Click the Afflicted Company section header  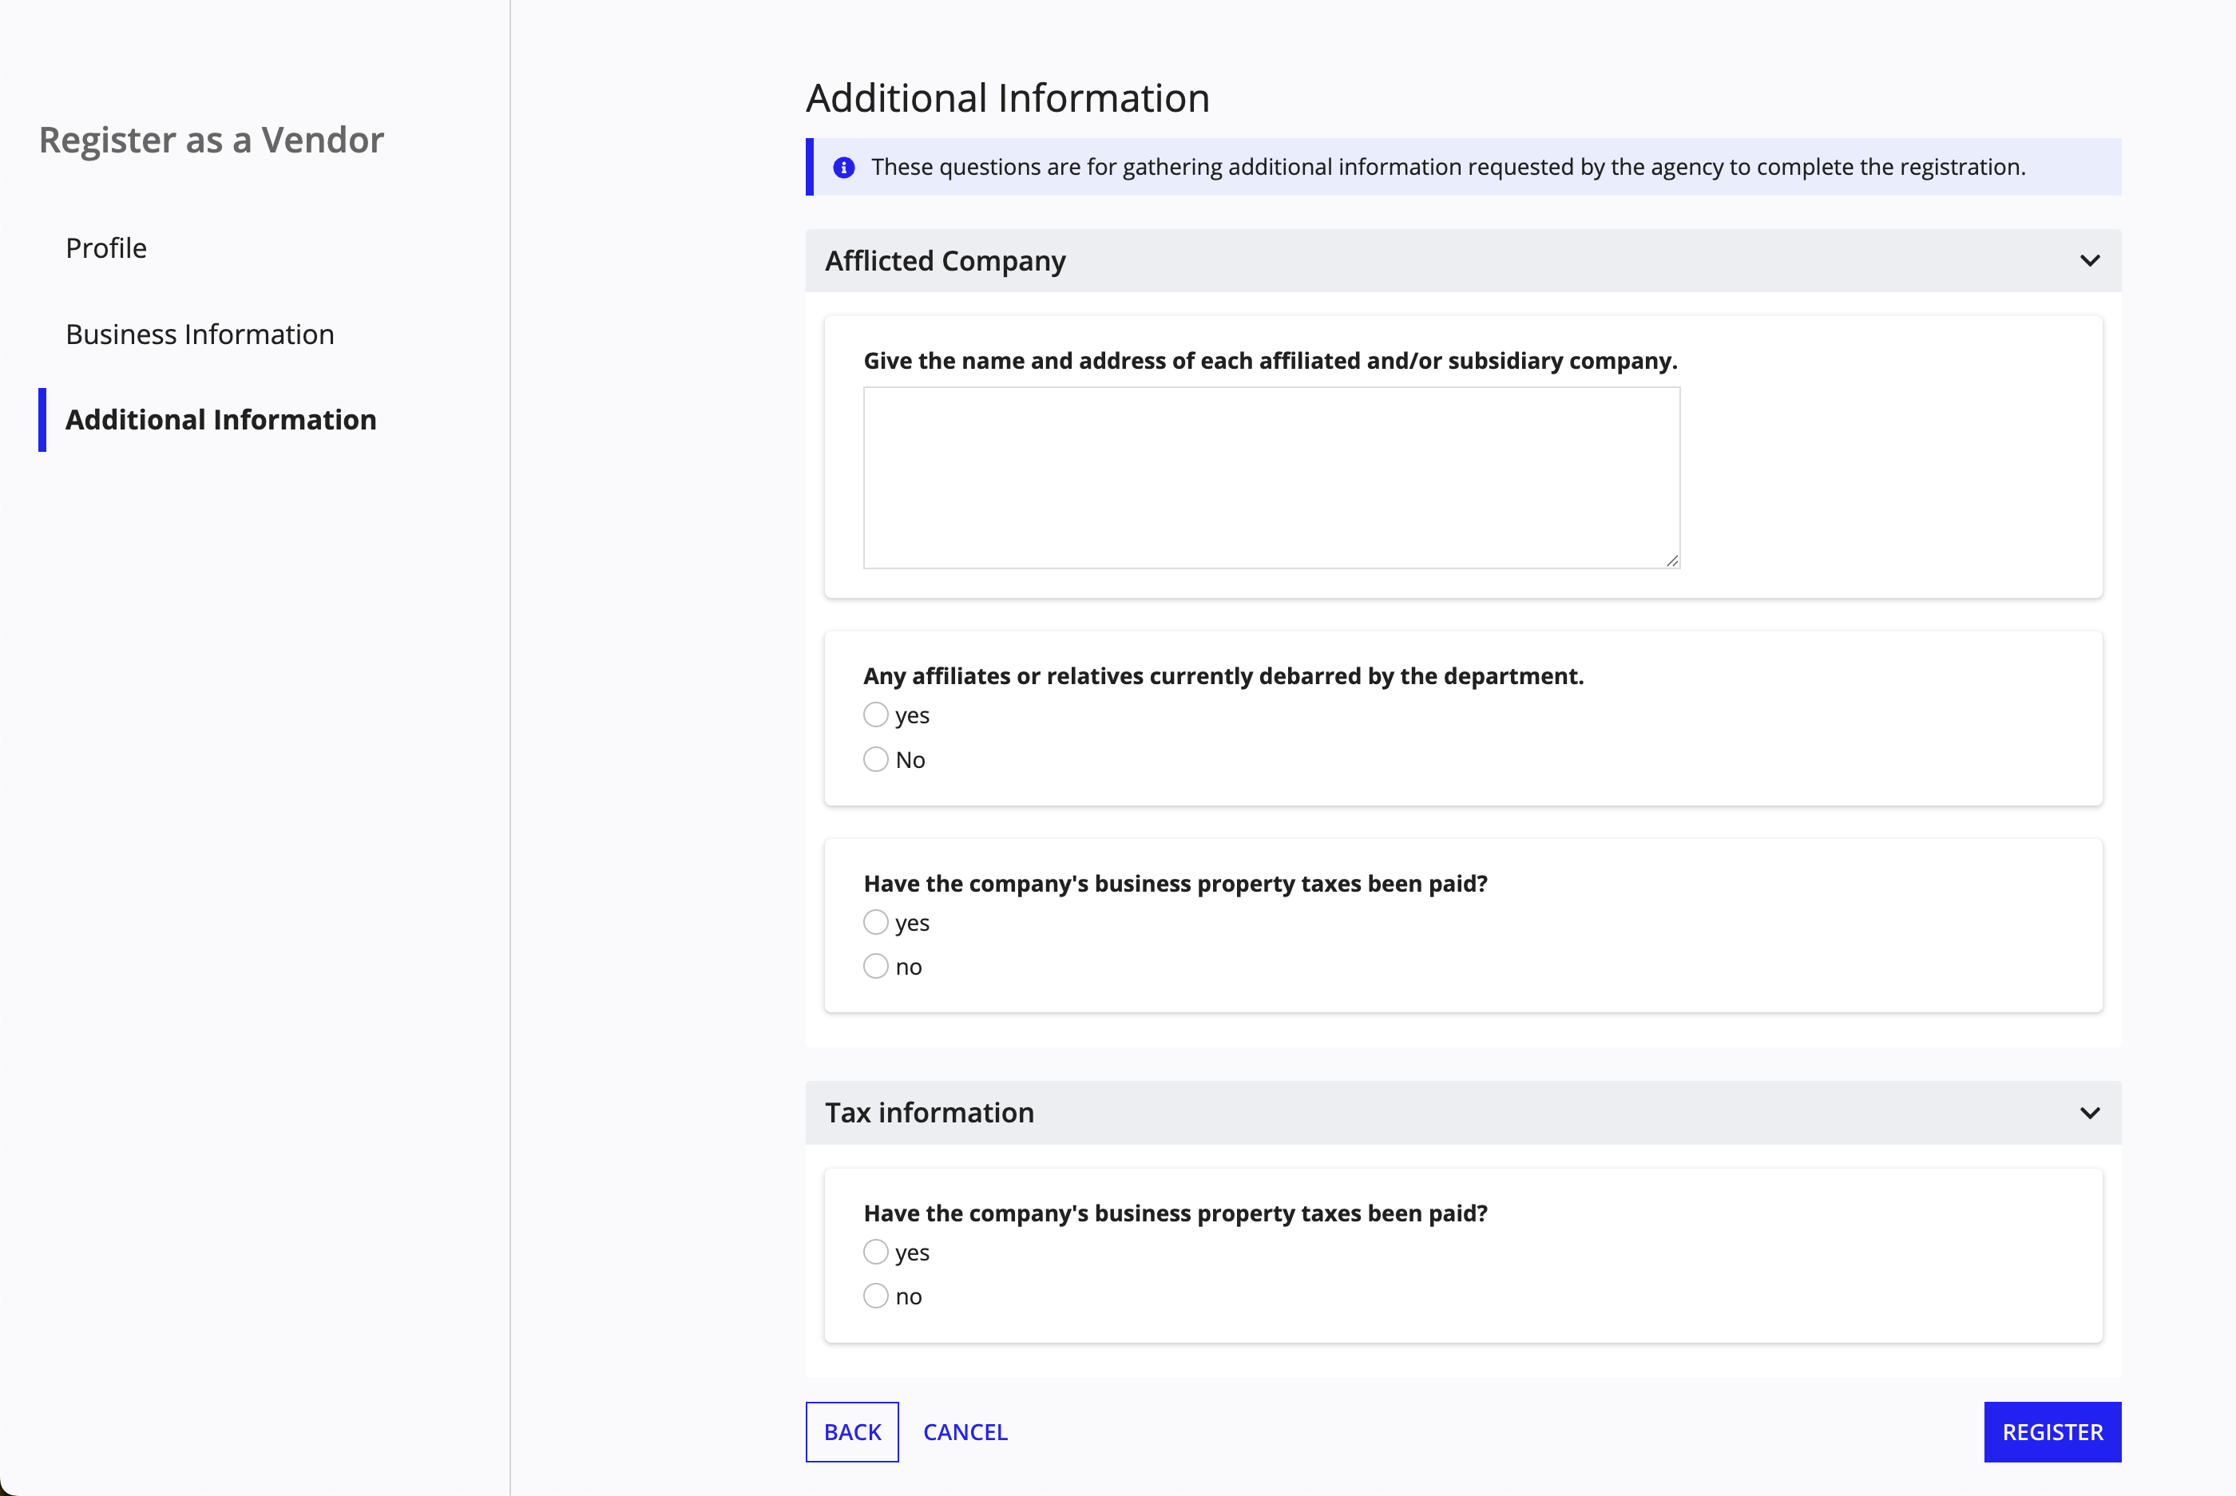946,260
